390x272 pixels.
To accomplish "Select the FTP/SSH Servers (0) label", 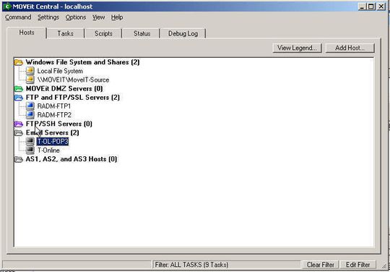I will (x=59, y=124).
